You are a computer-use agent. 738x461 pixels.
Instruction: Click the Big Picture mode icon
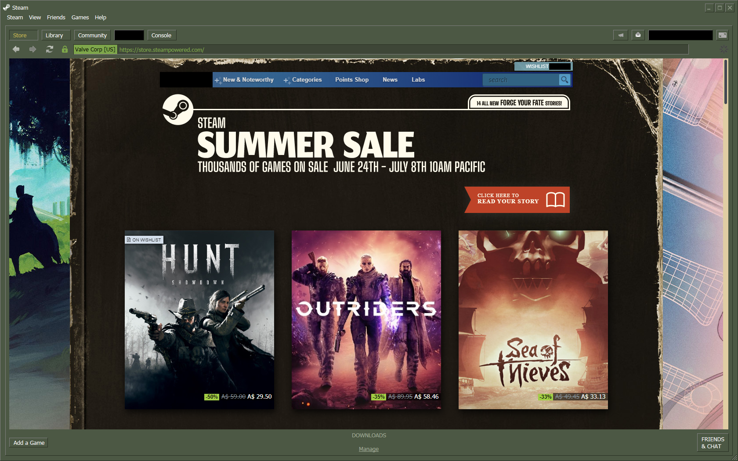[x=722, y=35]
